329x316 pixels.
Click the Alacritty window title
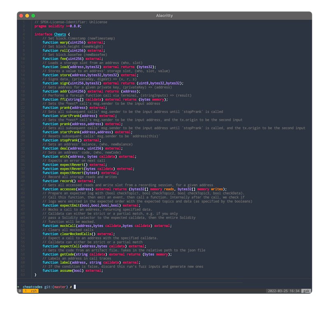(x=164, y=16)
